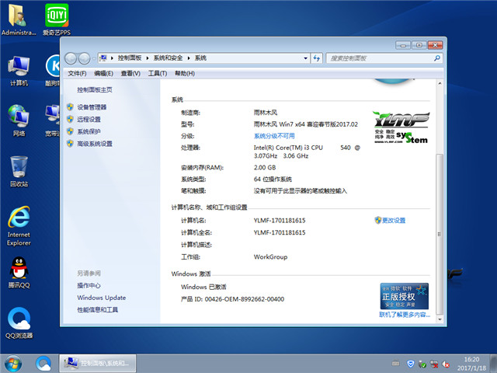Open the address bar history dropdown
Viewport: 497px width, 373px height.
tap(305, 58)
